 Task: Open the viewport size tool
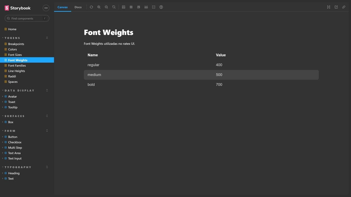click(138, 7)
